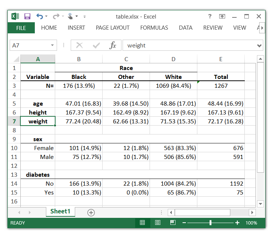Open the REVIEW tab
274x236 pixels.
(213, 28)
